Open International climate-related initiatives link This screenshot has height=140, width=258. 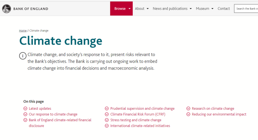(x=140, y=126)
